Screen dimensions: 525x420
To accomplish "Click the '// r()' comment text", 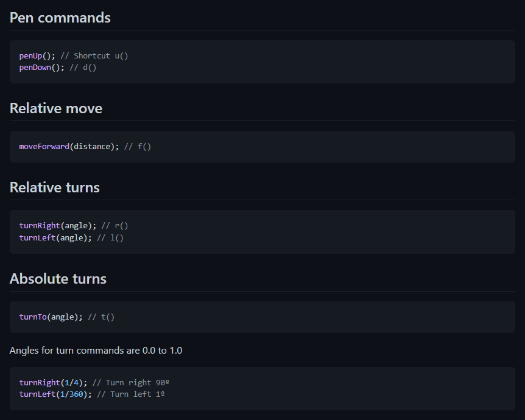I will 115,226.
